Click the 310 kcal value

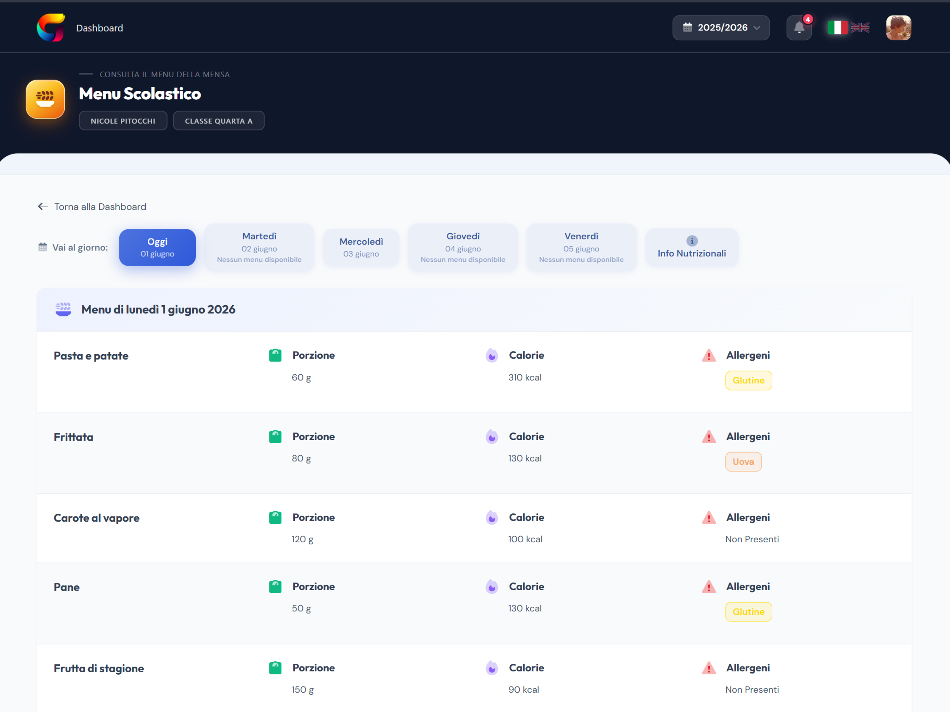tap(525, 377)
